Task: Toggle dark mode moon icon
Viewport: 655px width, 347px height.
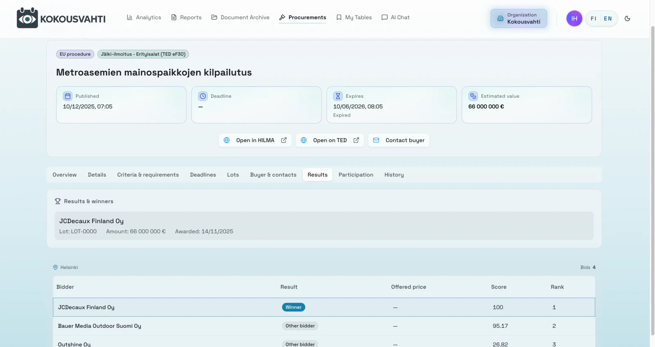Action: [627, 18]
